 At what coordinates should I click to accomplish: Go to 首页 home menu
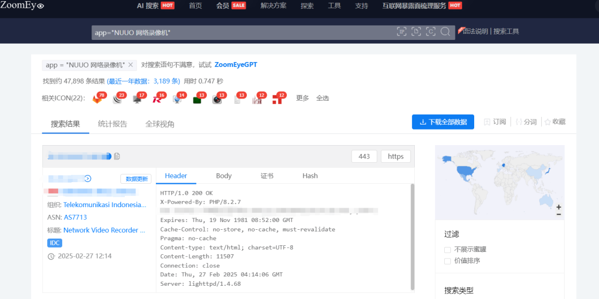coord(195,6)
